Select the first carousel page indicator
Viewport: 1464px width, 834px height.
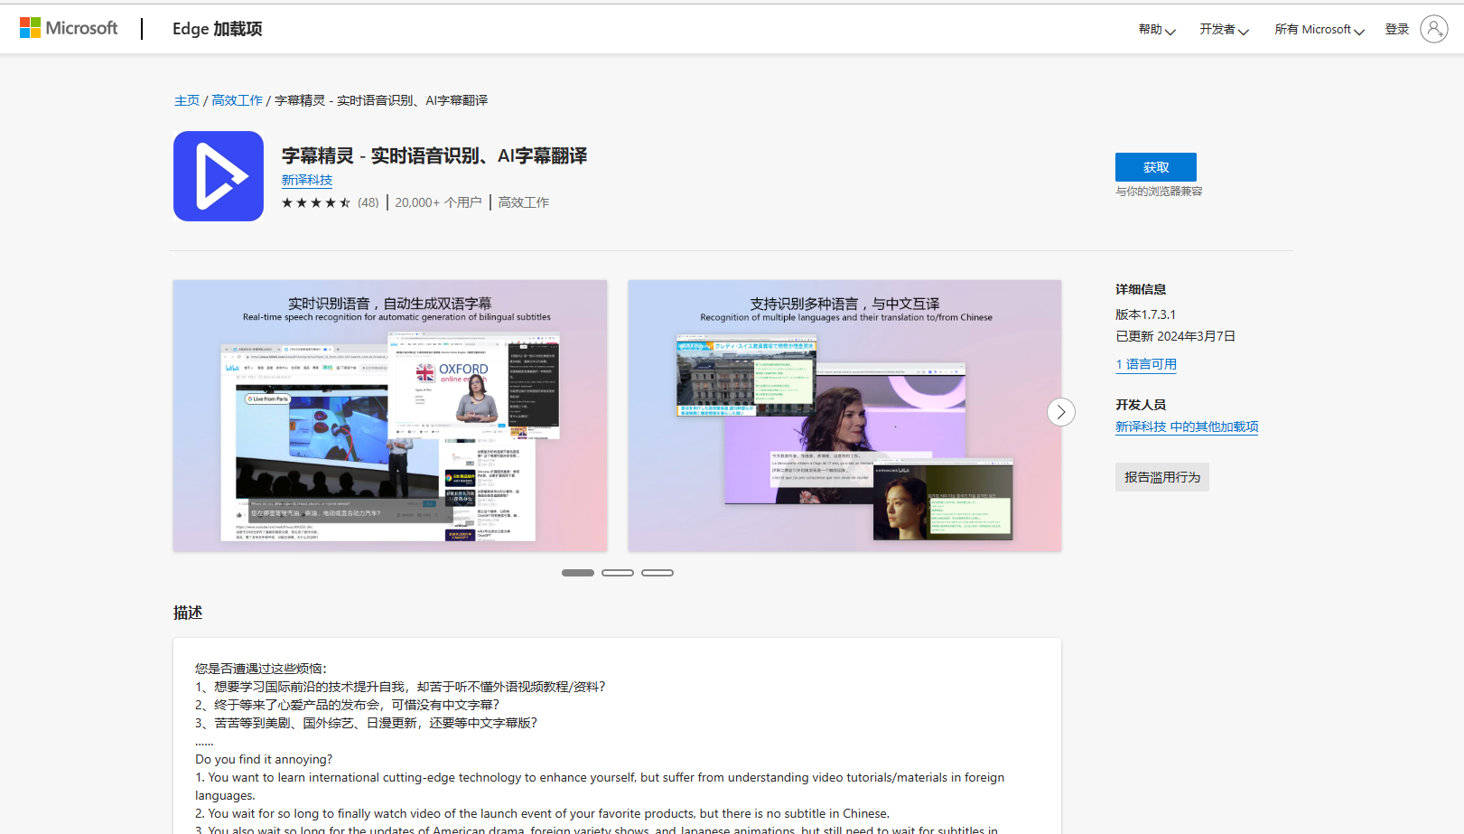578,573
